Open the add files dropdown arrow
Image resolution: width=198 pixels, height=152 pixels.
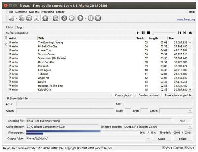coord(16,18)
